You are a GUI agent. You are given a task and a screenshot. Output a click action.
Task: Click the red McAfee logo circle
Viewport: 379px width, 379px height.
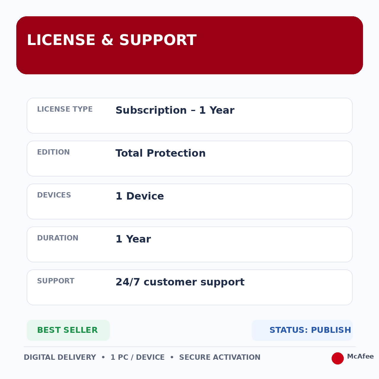(x=338, y=358)
